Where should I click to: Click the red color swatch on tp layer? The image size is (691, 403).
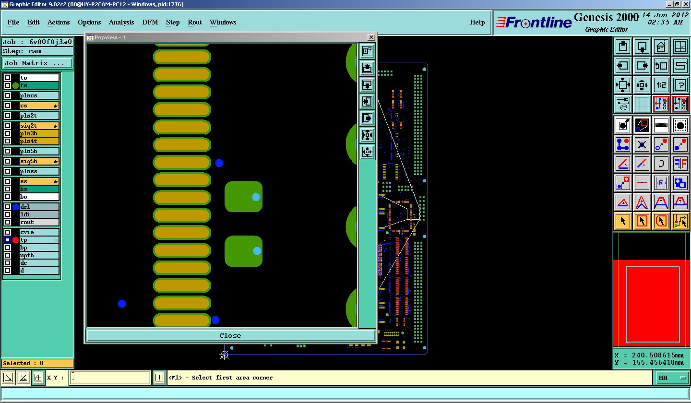tap(16, 240)
